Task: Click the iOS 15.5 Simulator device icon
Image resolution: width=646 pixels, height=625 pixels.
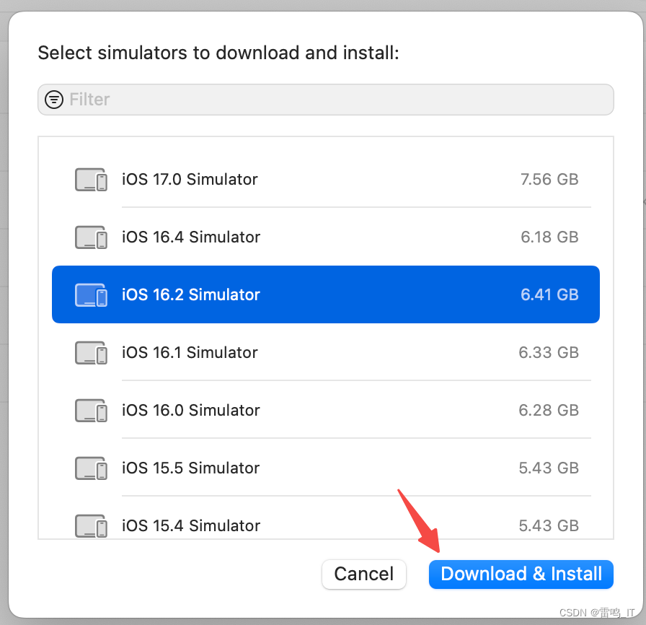Action: [x=91, y=468]
